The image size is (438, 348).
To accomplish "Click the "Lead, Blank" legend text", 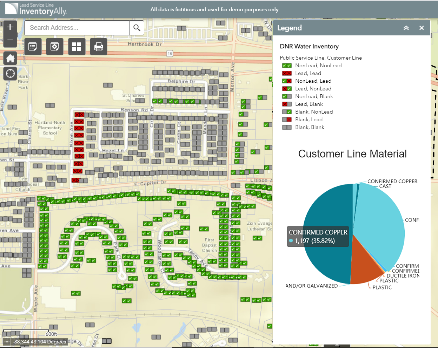I will tap(309, 104).
